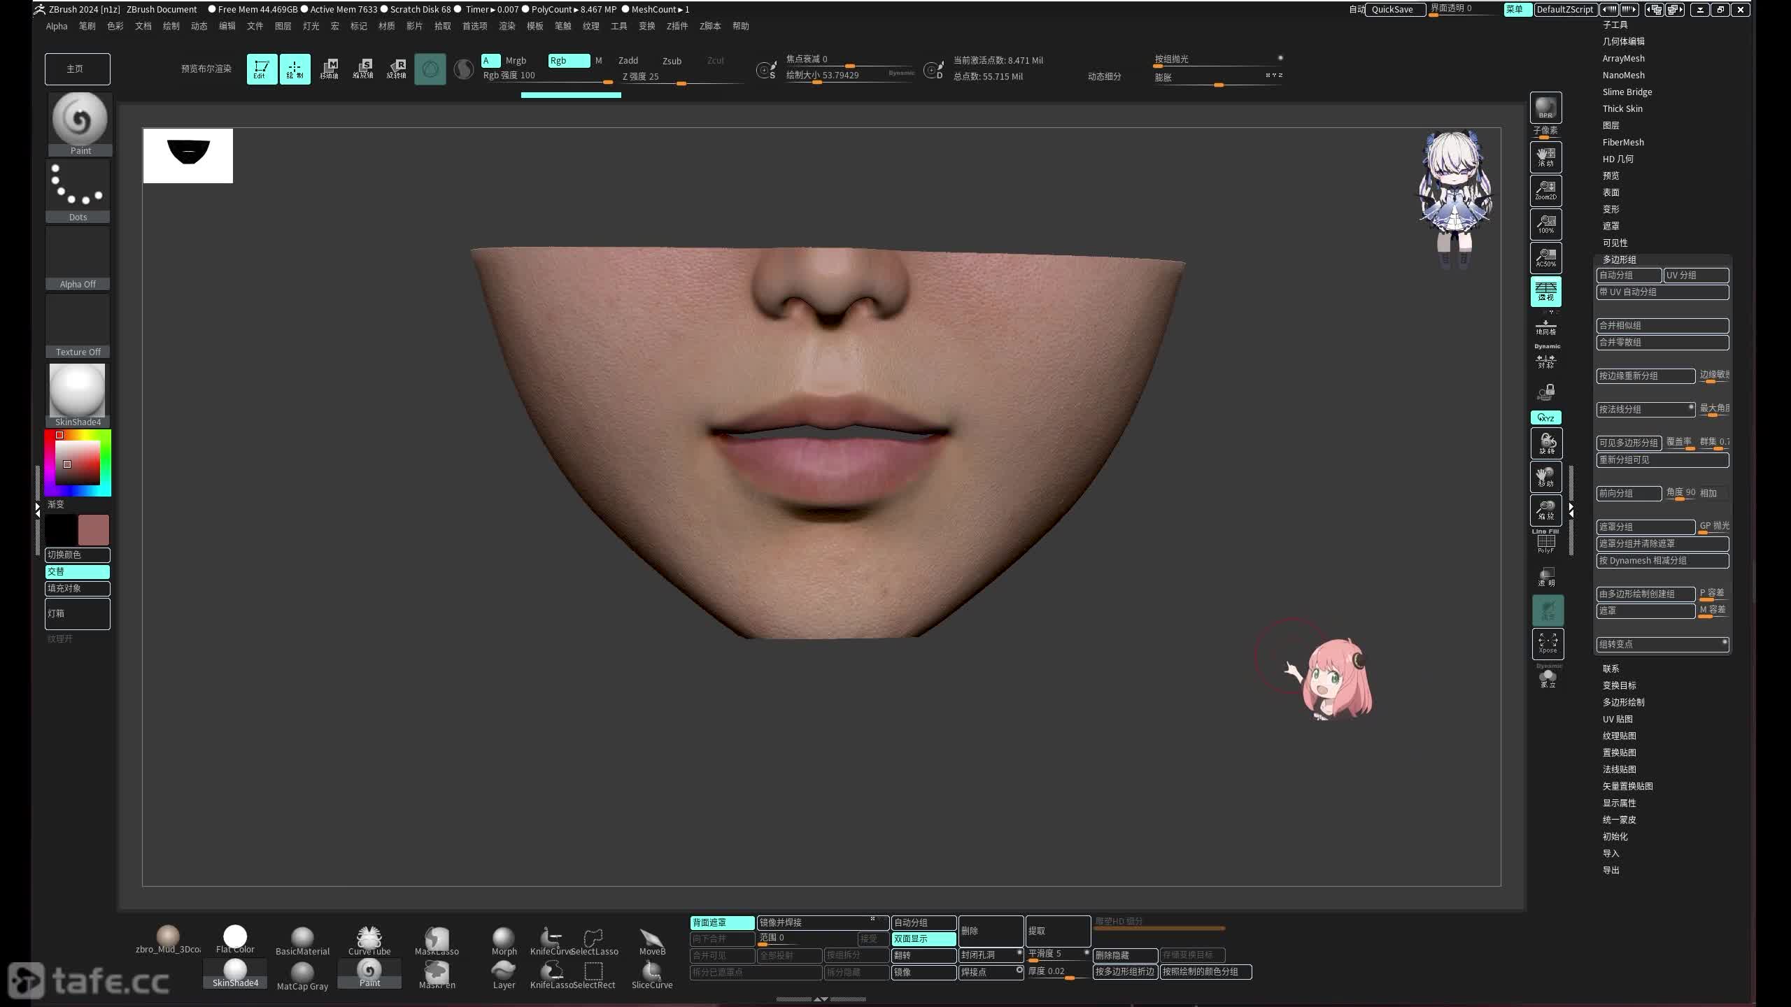Expand the 几何体编辑 geometry section
The width and height of the screenshot is (1791, 1007).
point(1623,41)
